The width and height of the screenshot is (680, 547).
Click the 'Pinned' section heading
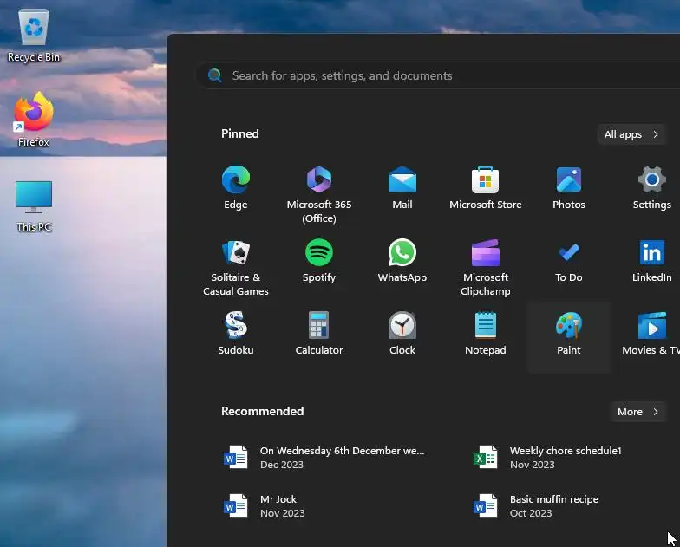coord(239,133)
